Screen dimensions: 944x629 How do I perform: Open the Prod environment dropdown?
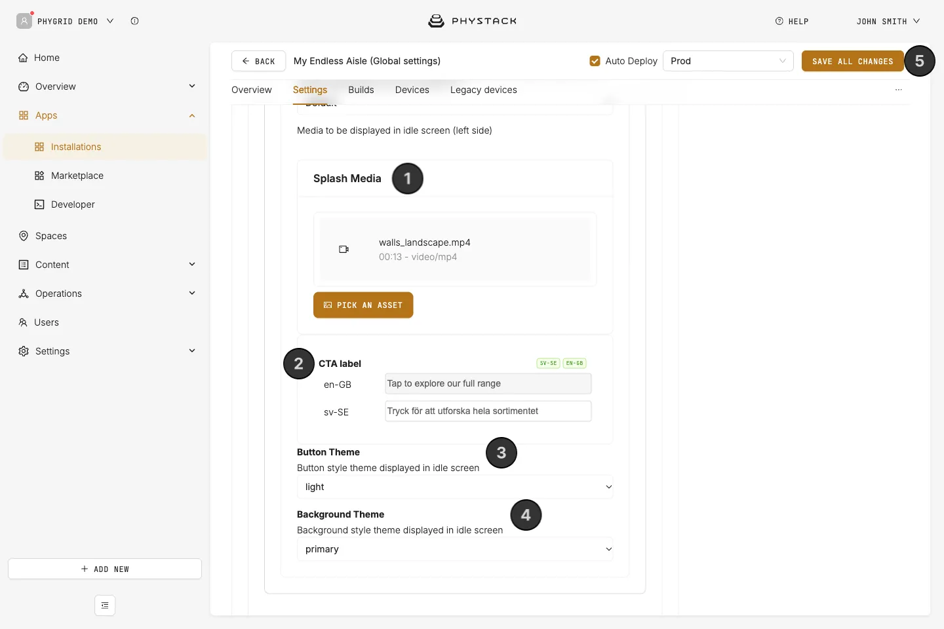pyautogui.click(x=728, y=61)
